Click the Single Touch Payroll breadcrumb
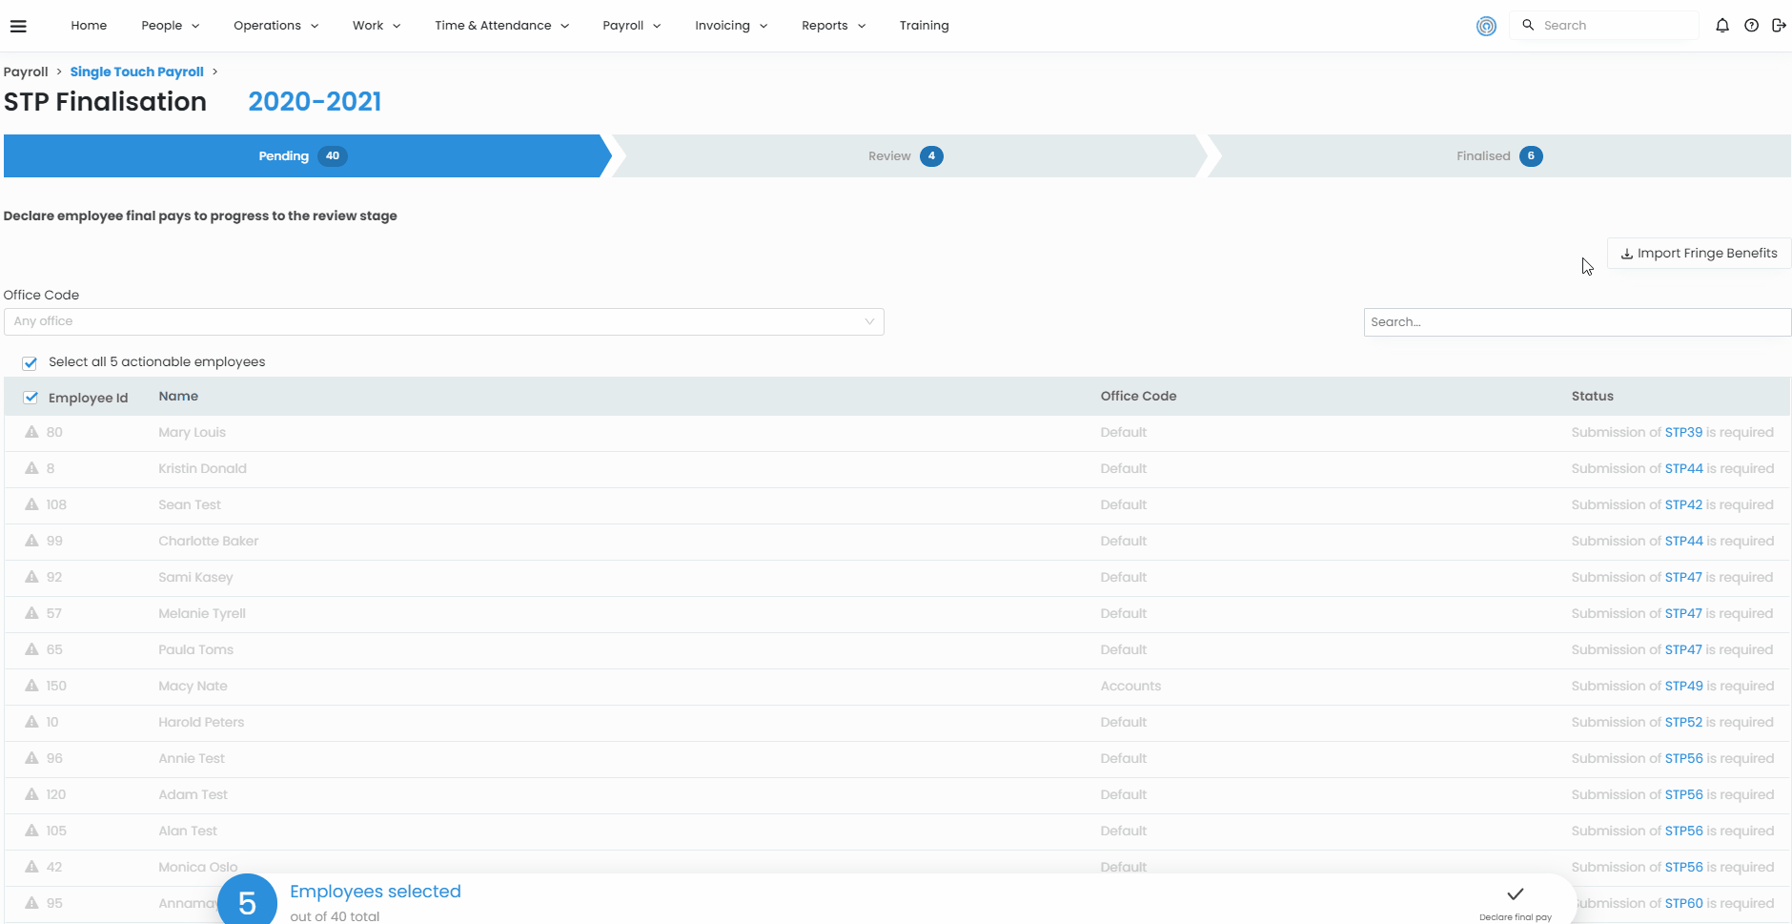This screenshot has width=1792, height=924. tap(136, 72)
